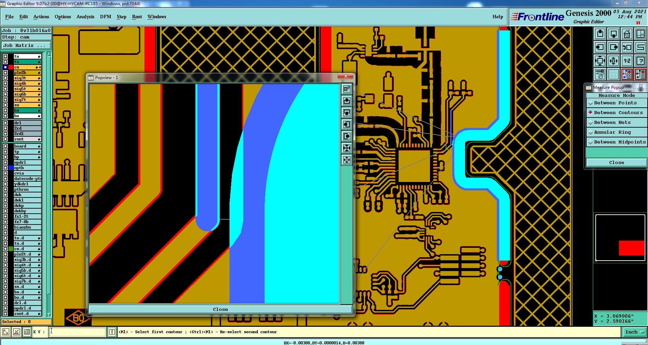Toggle display box of layer cs.d
The image size is (648, 345).
(5, 249)
